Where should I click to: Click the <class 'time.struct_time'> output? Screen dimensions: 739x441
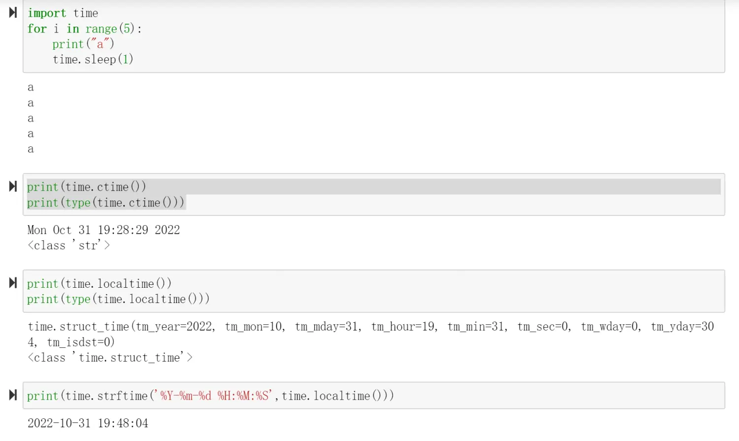click(x=110, y=358)
